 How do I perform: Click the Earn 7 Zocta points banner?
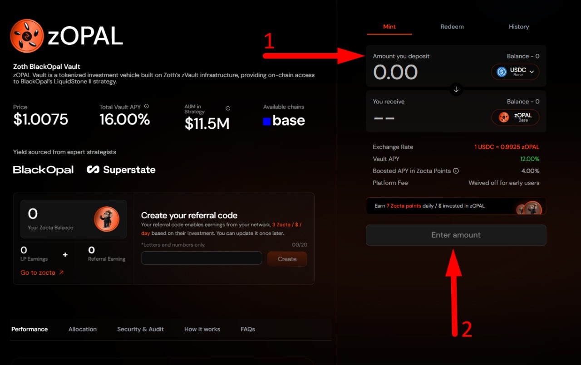[456, 206]
